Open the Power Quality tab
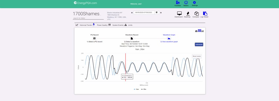 coord(102,25)
